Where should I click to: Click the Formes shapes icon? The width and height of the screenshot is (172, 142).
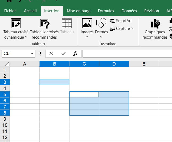coord(101,23)
